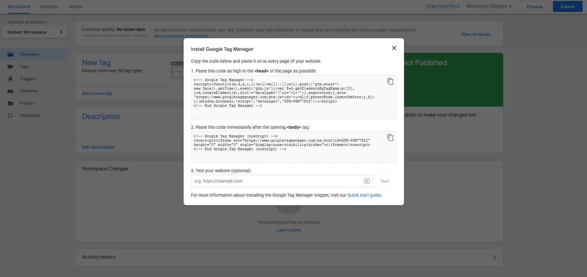Image resolution: width=587 pixels, height=277 pixels.
Task: Open the Admin tab
Action: point(75,6)
